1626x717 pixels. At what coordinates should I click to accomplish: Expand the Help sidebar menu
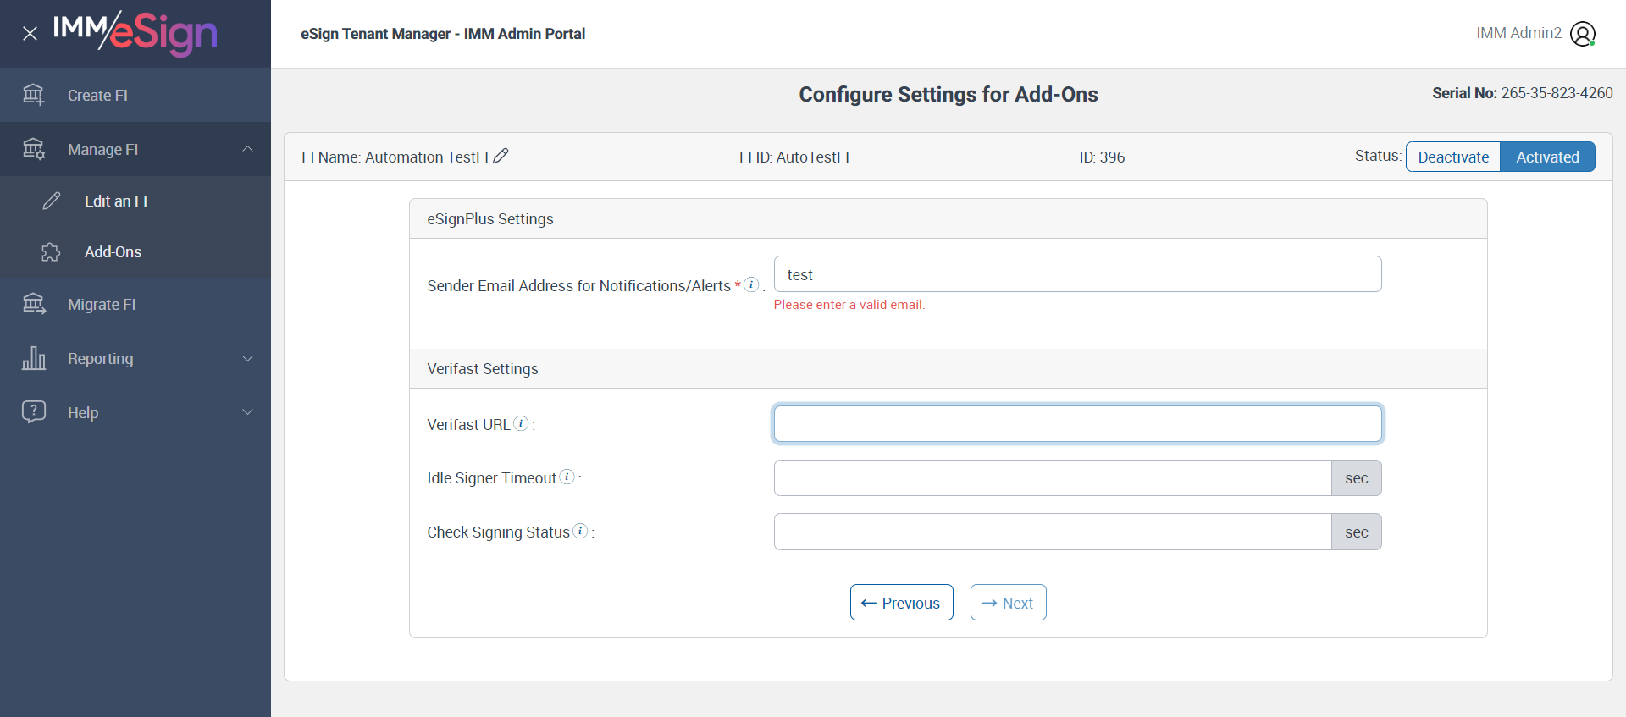tap(247, 412)
